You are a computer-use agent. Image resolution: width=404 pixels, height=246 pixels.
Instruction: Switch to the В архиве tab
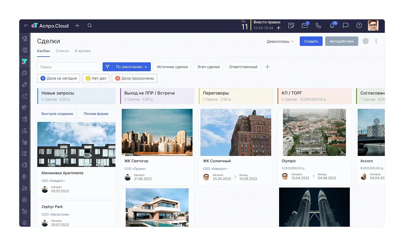82,51
